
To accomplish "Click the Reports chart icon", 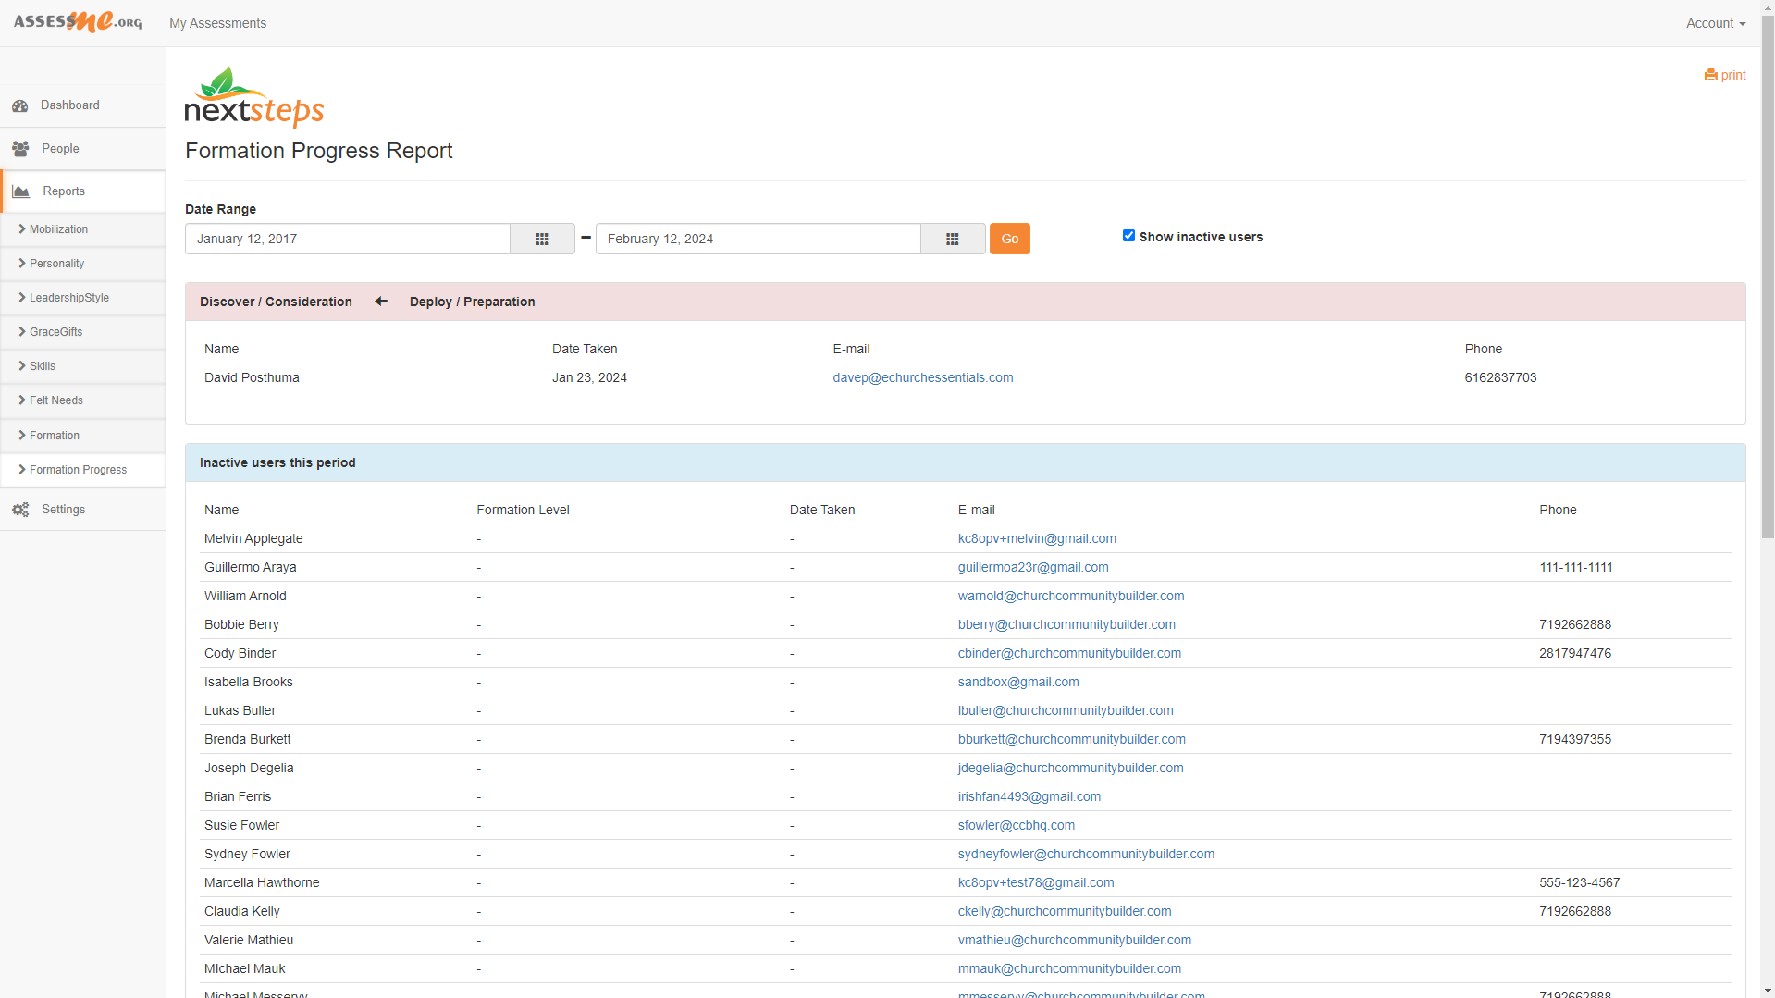I will (x=21, y=191).
